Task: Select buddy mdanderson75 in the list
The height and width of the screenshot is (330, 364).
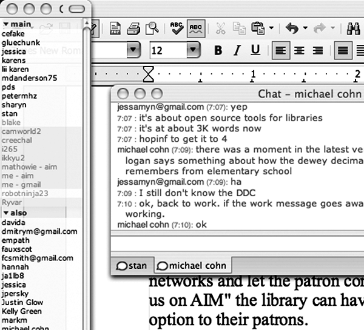Action: pos(29,78)
